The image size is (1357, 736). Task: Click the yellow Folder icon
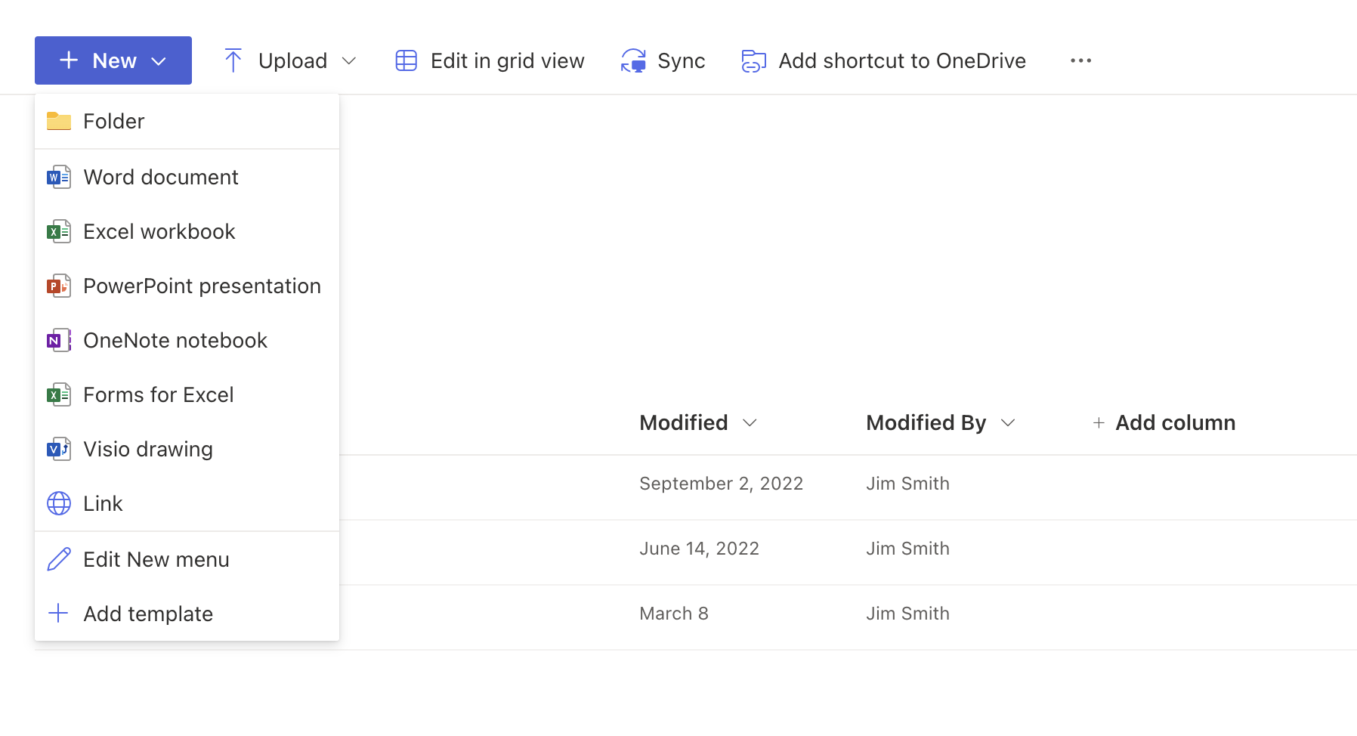(x=59, y=121)
